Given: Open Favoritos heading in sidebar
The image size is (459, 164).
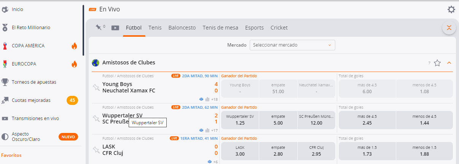Looking at the screenshot, I should [11, 155].
